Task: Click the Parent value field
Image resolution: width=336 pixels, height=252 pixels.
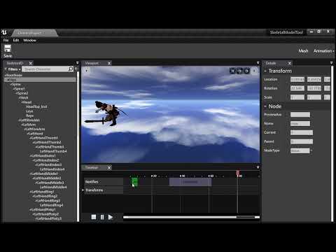Action: [x=302, y=141]
